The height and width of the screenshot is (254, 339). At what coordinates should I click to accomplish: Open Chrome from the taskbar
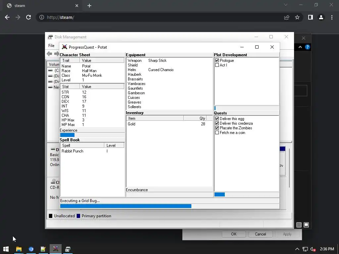(x=31, y=249)
